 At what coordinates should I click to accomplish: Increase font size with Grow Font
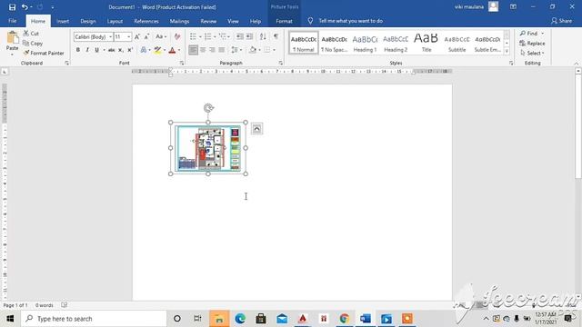click(x=137, y=36)
